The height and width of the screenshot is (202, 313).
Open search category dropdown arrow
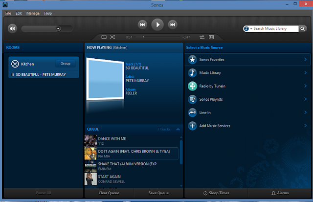click(251, 28)
